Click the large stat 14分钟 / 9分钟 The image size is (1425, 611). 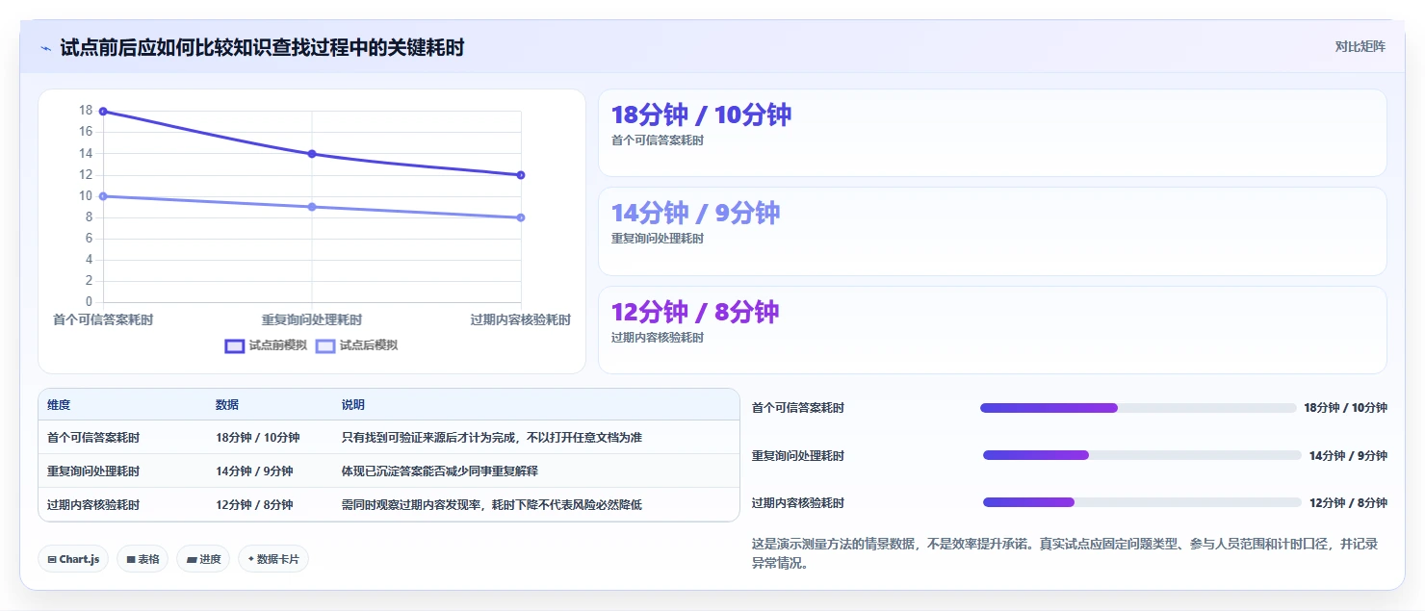695,213
